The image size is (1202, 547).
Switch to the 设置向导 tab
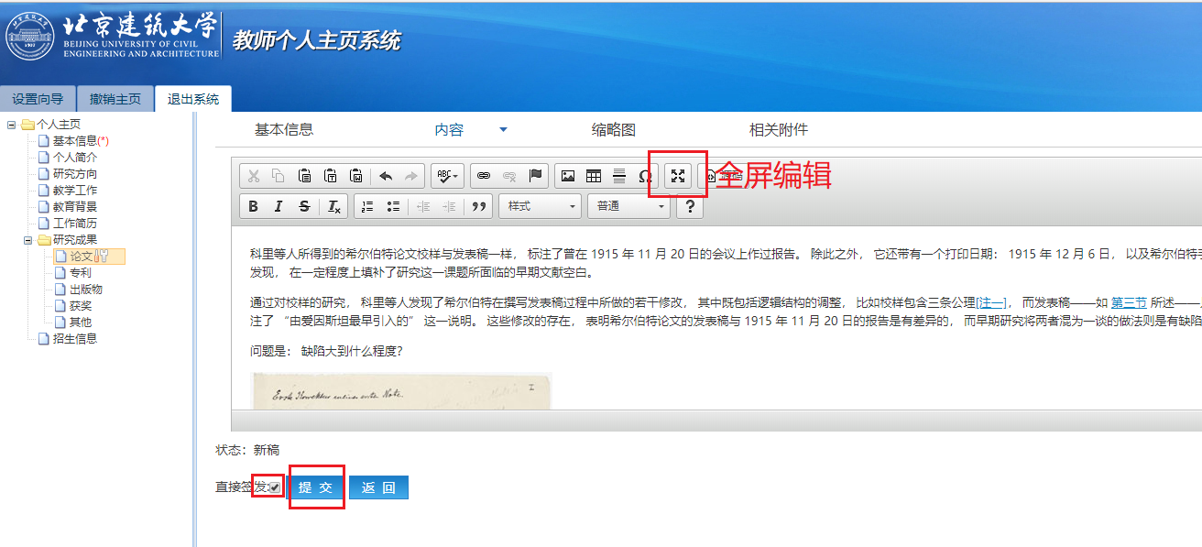pos(38,99)
